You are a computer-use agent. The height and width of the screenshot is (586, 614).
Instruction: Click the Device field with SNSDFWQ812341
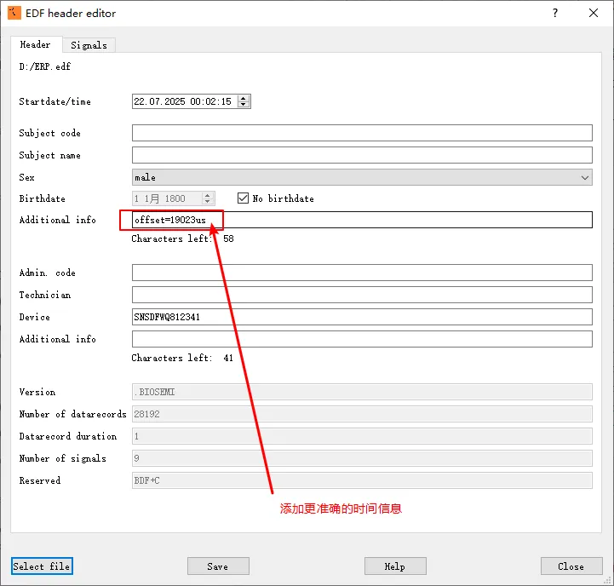pyautogui.click(x=361, y=317)
